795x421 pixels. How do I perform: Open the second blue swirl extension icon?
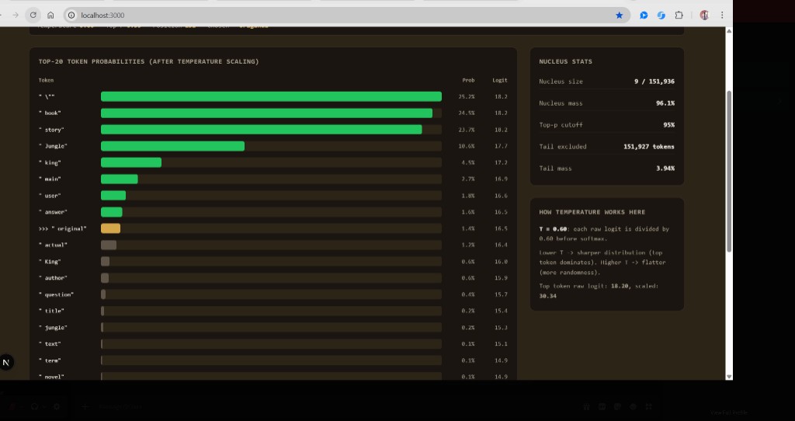click(x=661, y=16)
